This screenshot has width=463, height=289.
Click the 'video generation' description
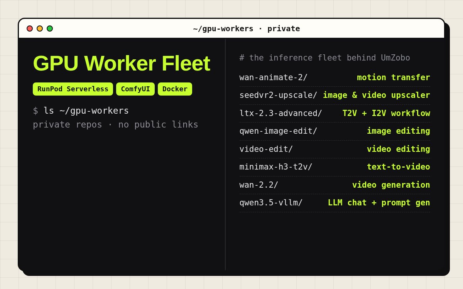391,185
